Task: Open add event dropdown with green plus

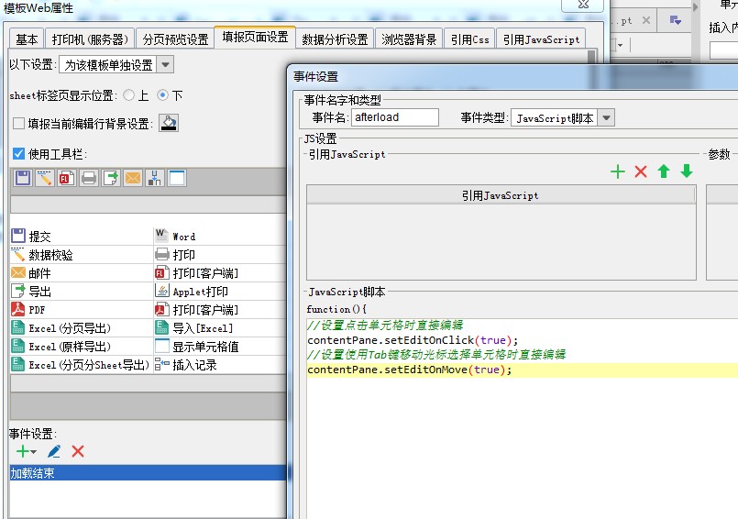Action: point(27,451)
